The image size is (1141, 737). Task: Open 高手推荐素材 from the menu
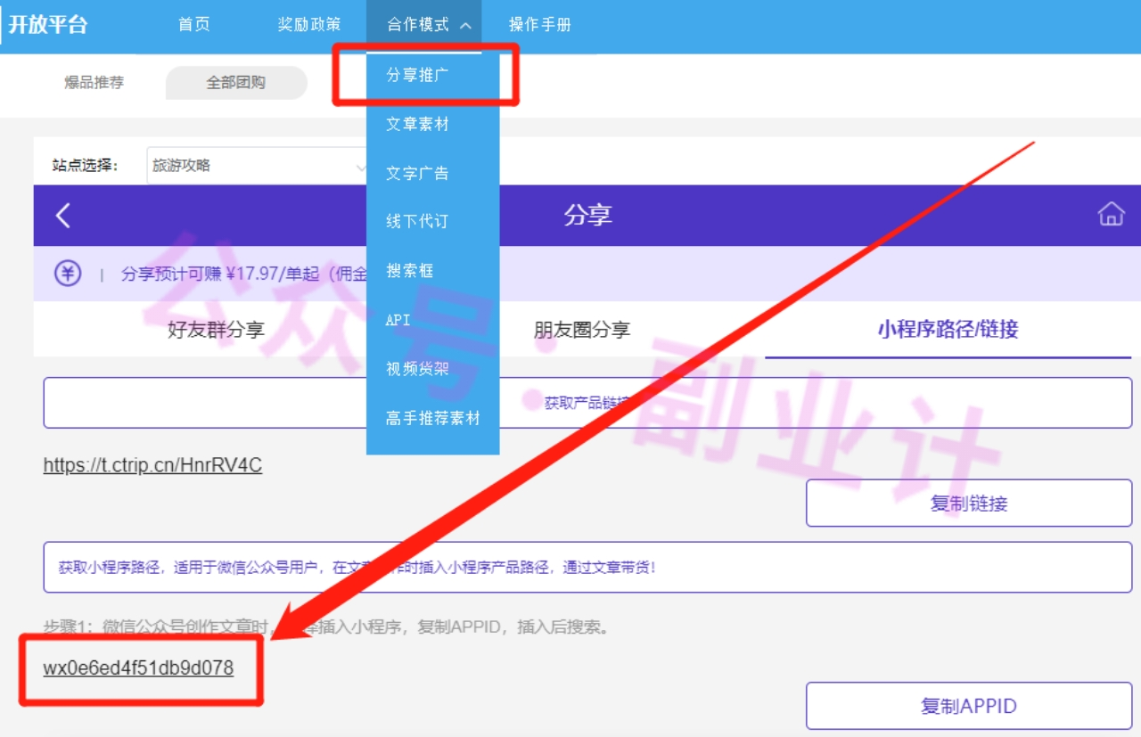pos(432,417)
